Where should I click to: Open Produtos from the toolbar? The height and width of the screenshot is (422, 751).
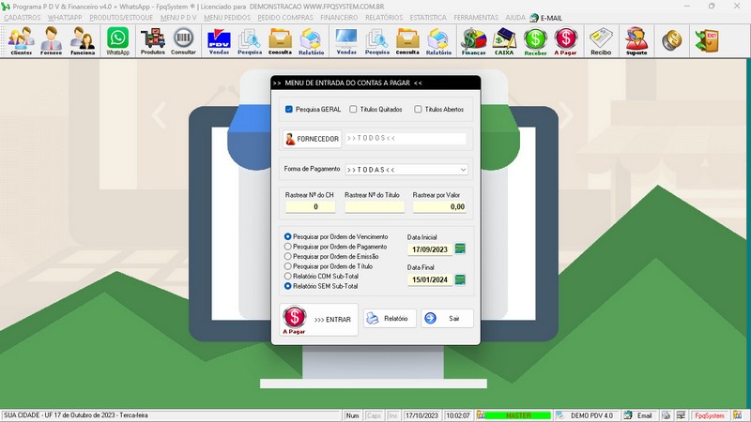tap(152, 41)
